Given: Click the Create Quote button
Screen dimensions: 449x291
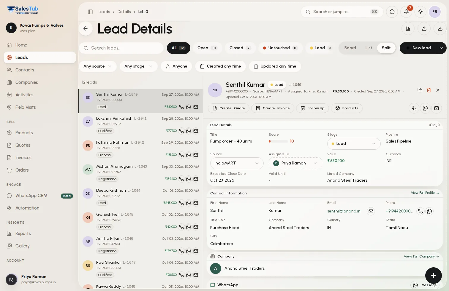Looking at the screenshot, I should click(229, 108).
